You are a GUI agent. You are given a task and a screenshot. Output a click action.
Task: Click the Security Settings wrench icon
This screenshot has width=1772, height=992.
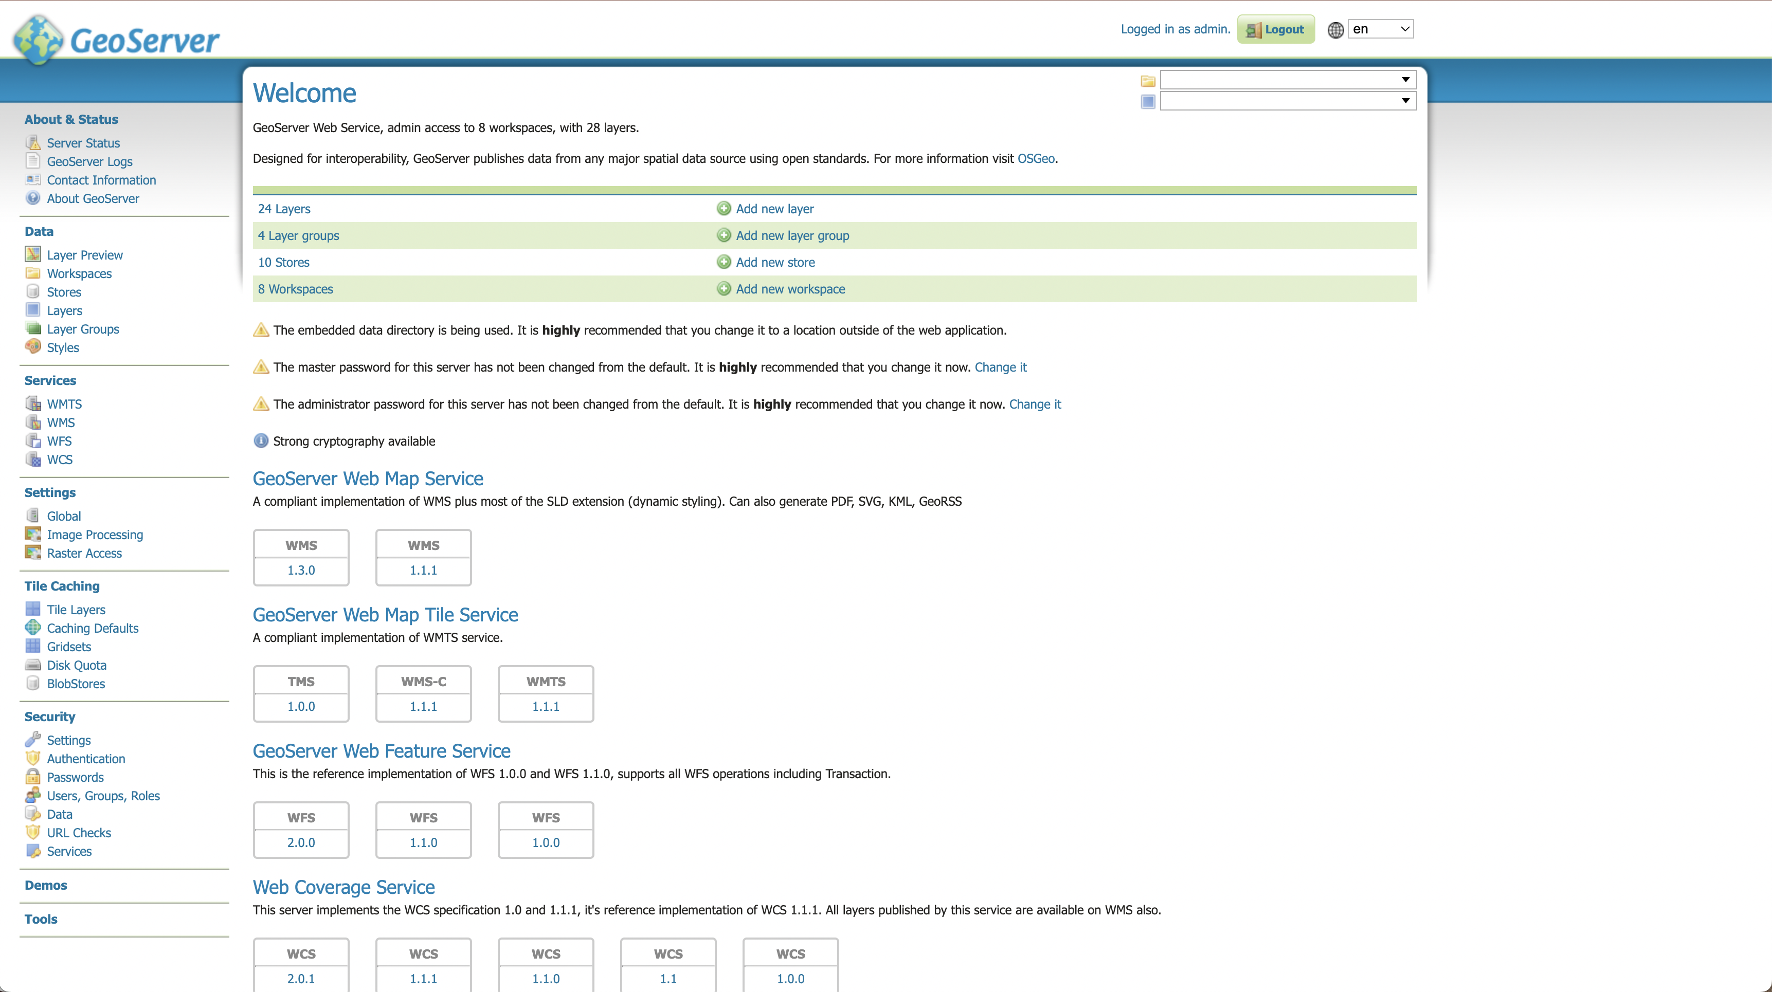32,740
